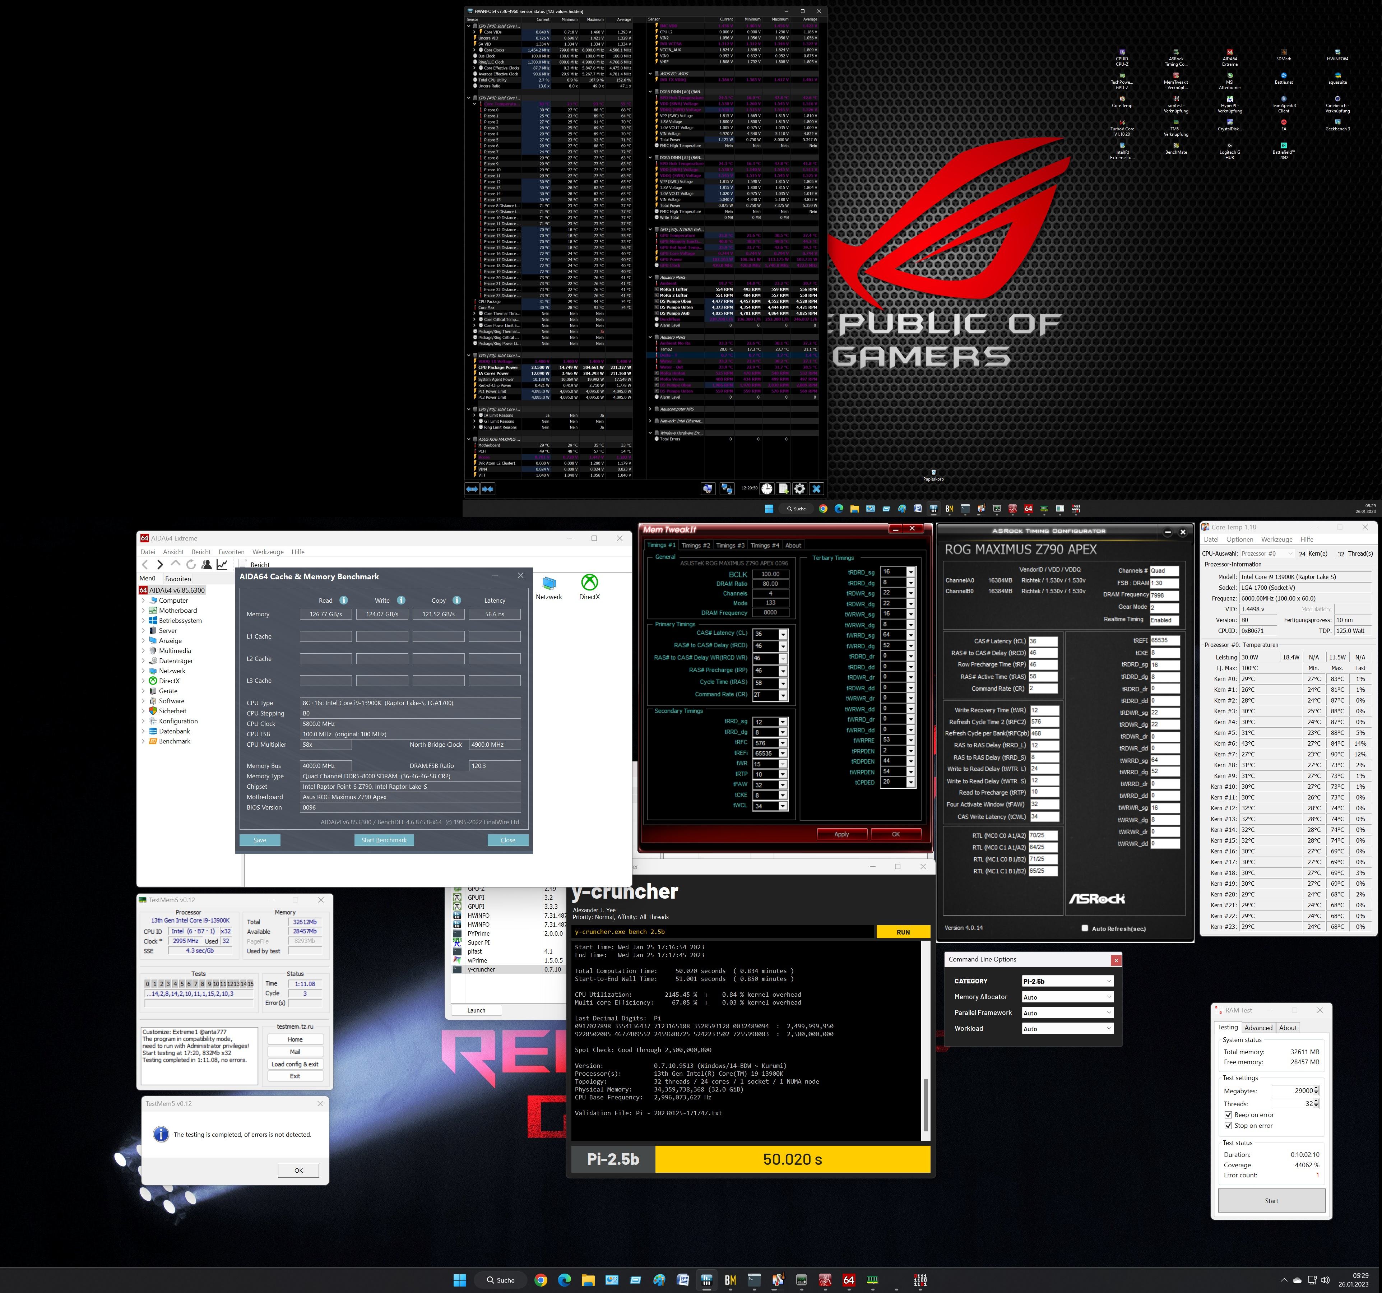
Task: Click AIDA64 forward navigation arrow
Action: [160, 565]
